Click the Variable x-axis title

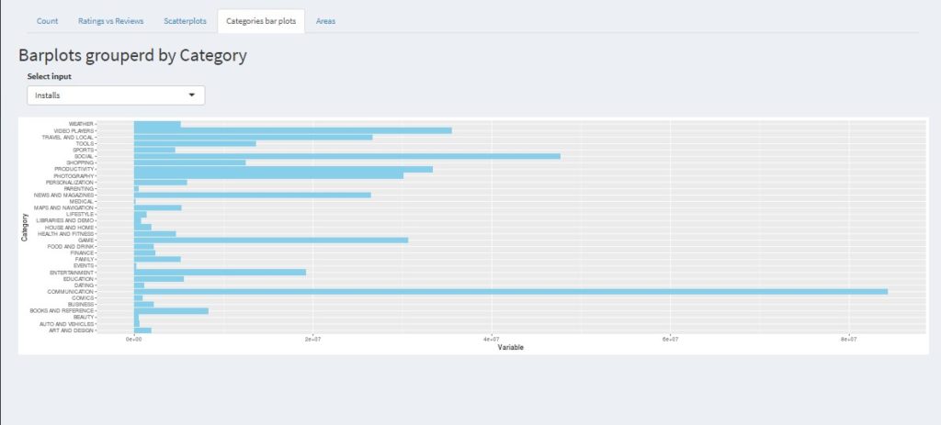(510, 347)
